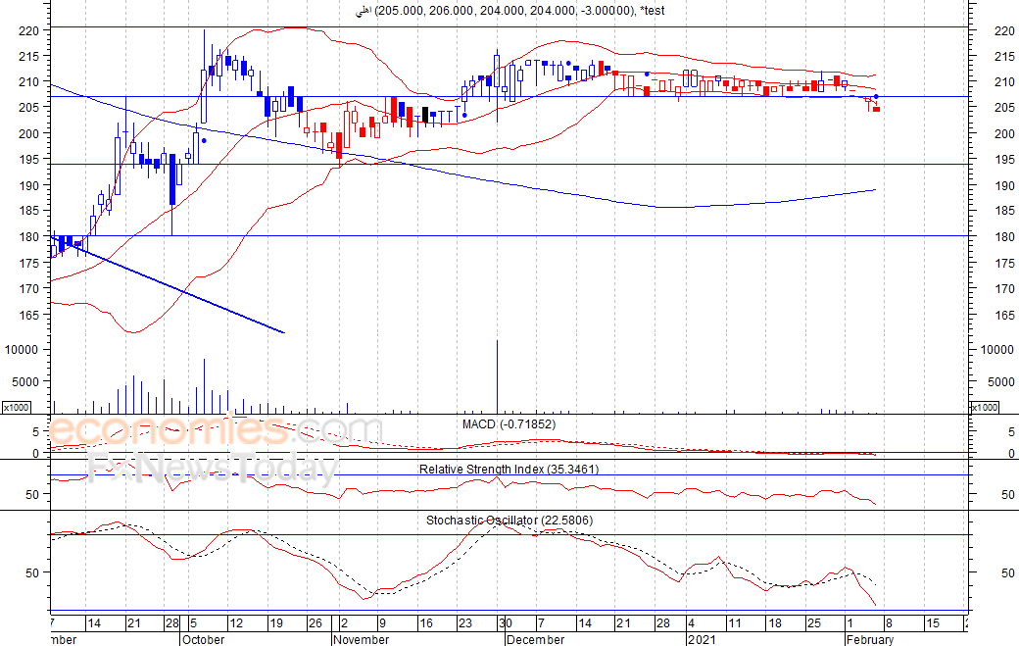This screenshot has height=646, width=1019.
Task: Click the November month label on date axis
Action: (361, 639)
